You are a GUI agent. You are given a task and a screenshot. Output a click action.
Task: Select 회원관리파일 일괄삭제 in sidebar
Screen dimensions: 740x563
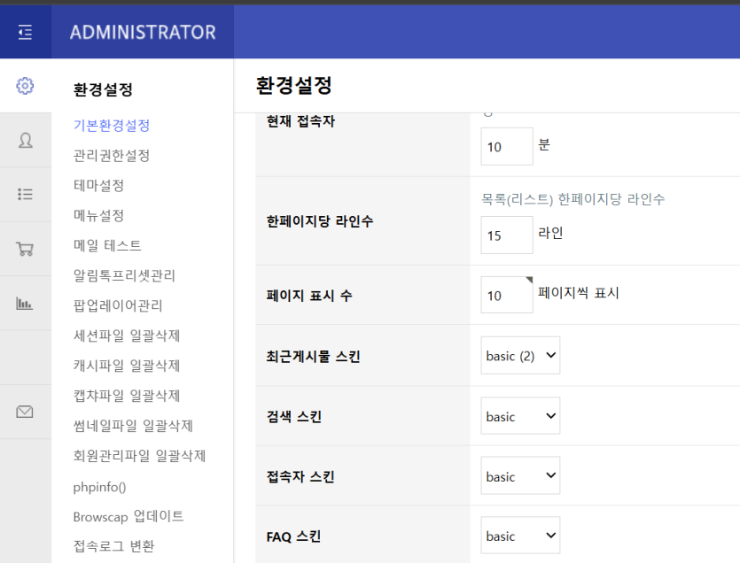click(139, 456)
